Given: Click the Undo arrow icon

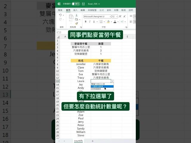Looking at the screenshot, I should tap(60, 15).
